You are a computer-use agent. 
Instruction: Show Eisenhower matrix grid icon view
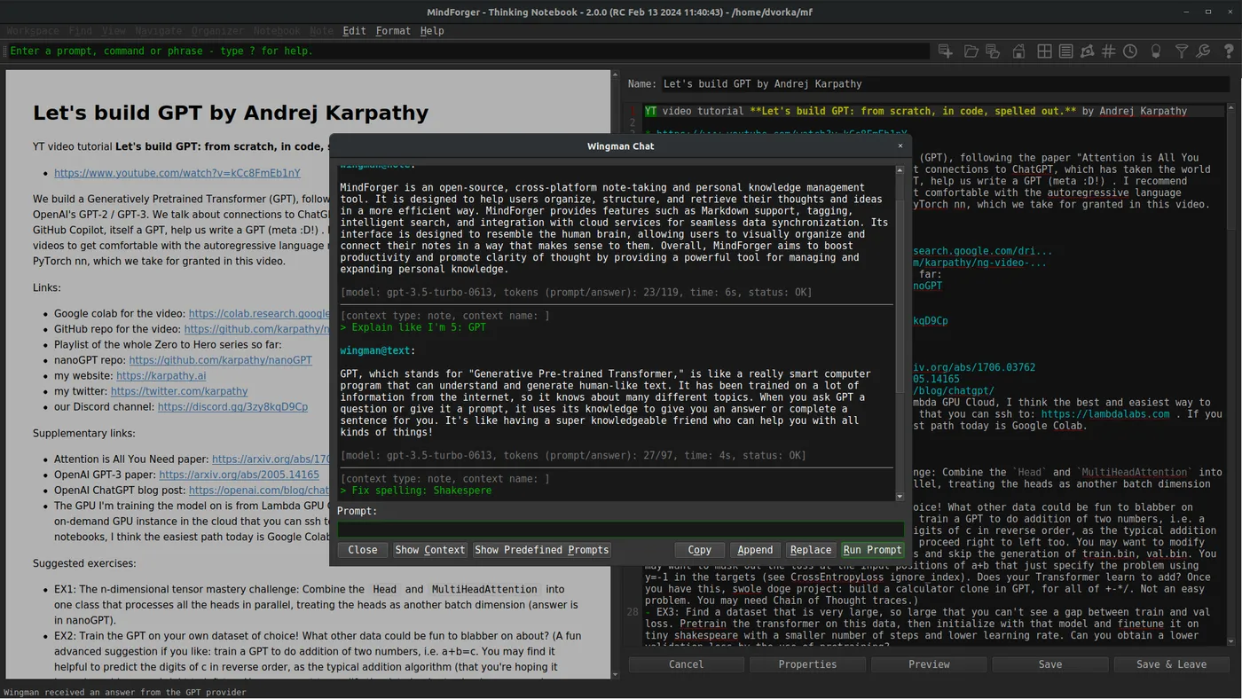tap(1045, 51)
